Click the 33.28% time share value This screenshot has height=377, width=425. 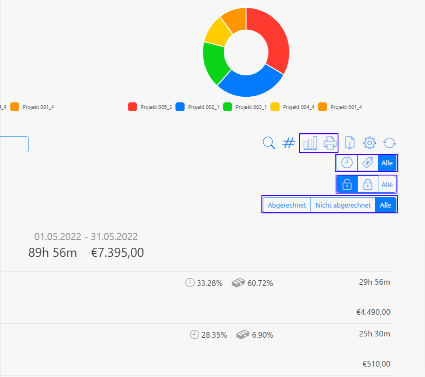pyautogui.click(x=210, y=283)
